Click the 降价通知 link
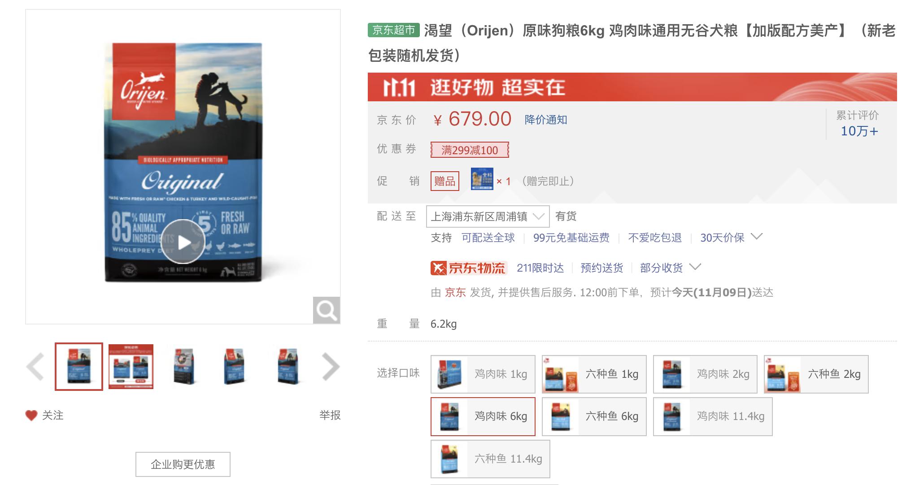Viewport: 915px width, 485px height. [546, 120]
